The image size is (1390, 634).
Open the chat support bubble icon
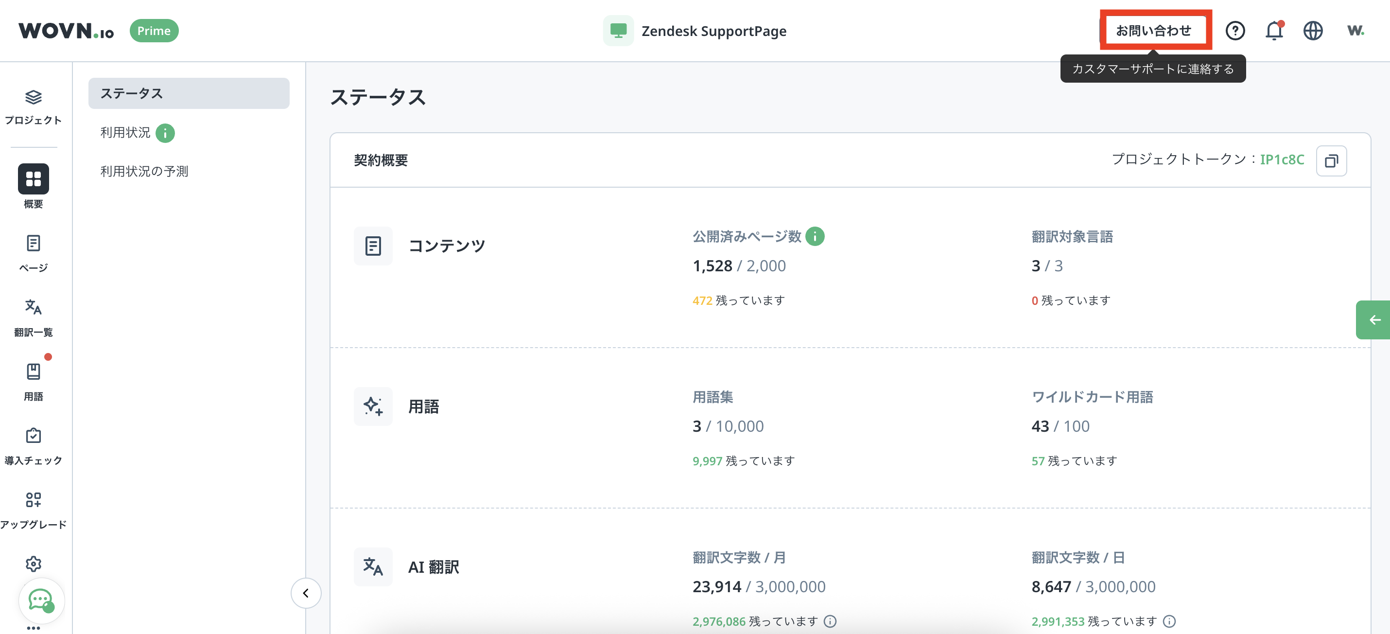41,600
